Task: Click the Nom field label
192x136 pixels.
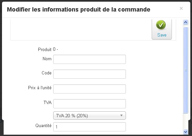Action: point(47,59)
